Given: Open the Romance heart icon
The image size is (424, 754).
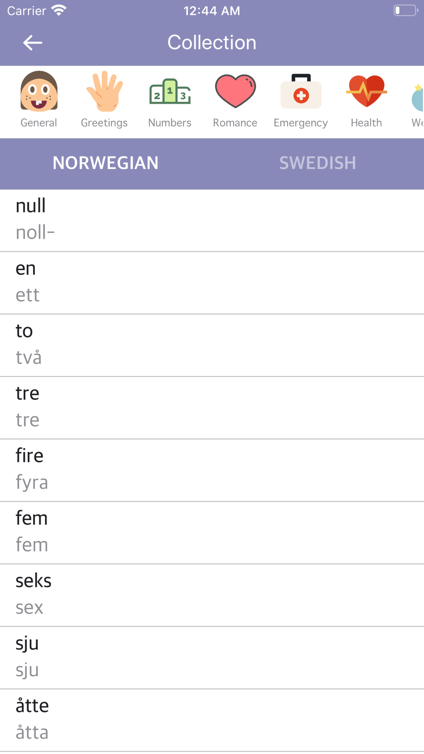Looking at the screenshot, I should (x=235, y=91).
